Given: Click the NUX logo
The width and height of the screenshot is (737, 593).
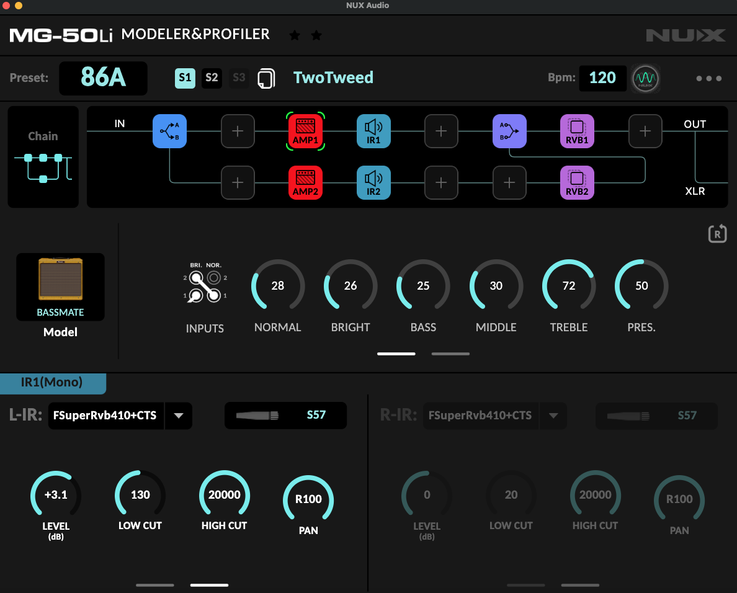Looking at the screenshot, I should click(x=686, y=35).
